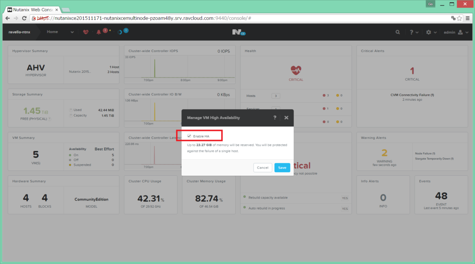Click the critical health heart icon

coord(296,71)
